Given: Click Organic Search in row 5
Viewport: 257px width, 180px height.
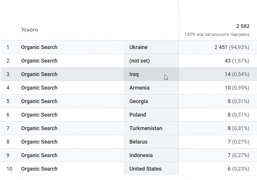Looking at the screenshot, I should pyautogui.click(x=39, y=101).
